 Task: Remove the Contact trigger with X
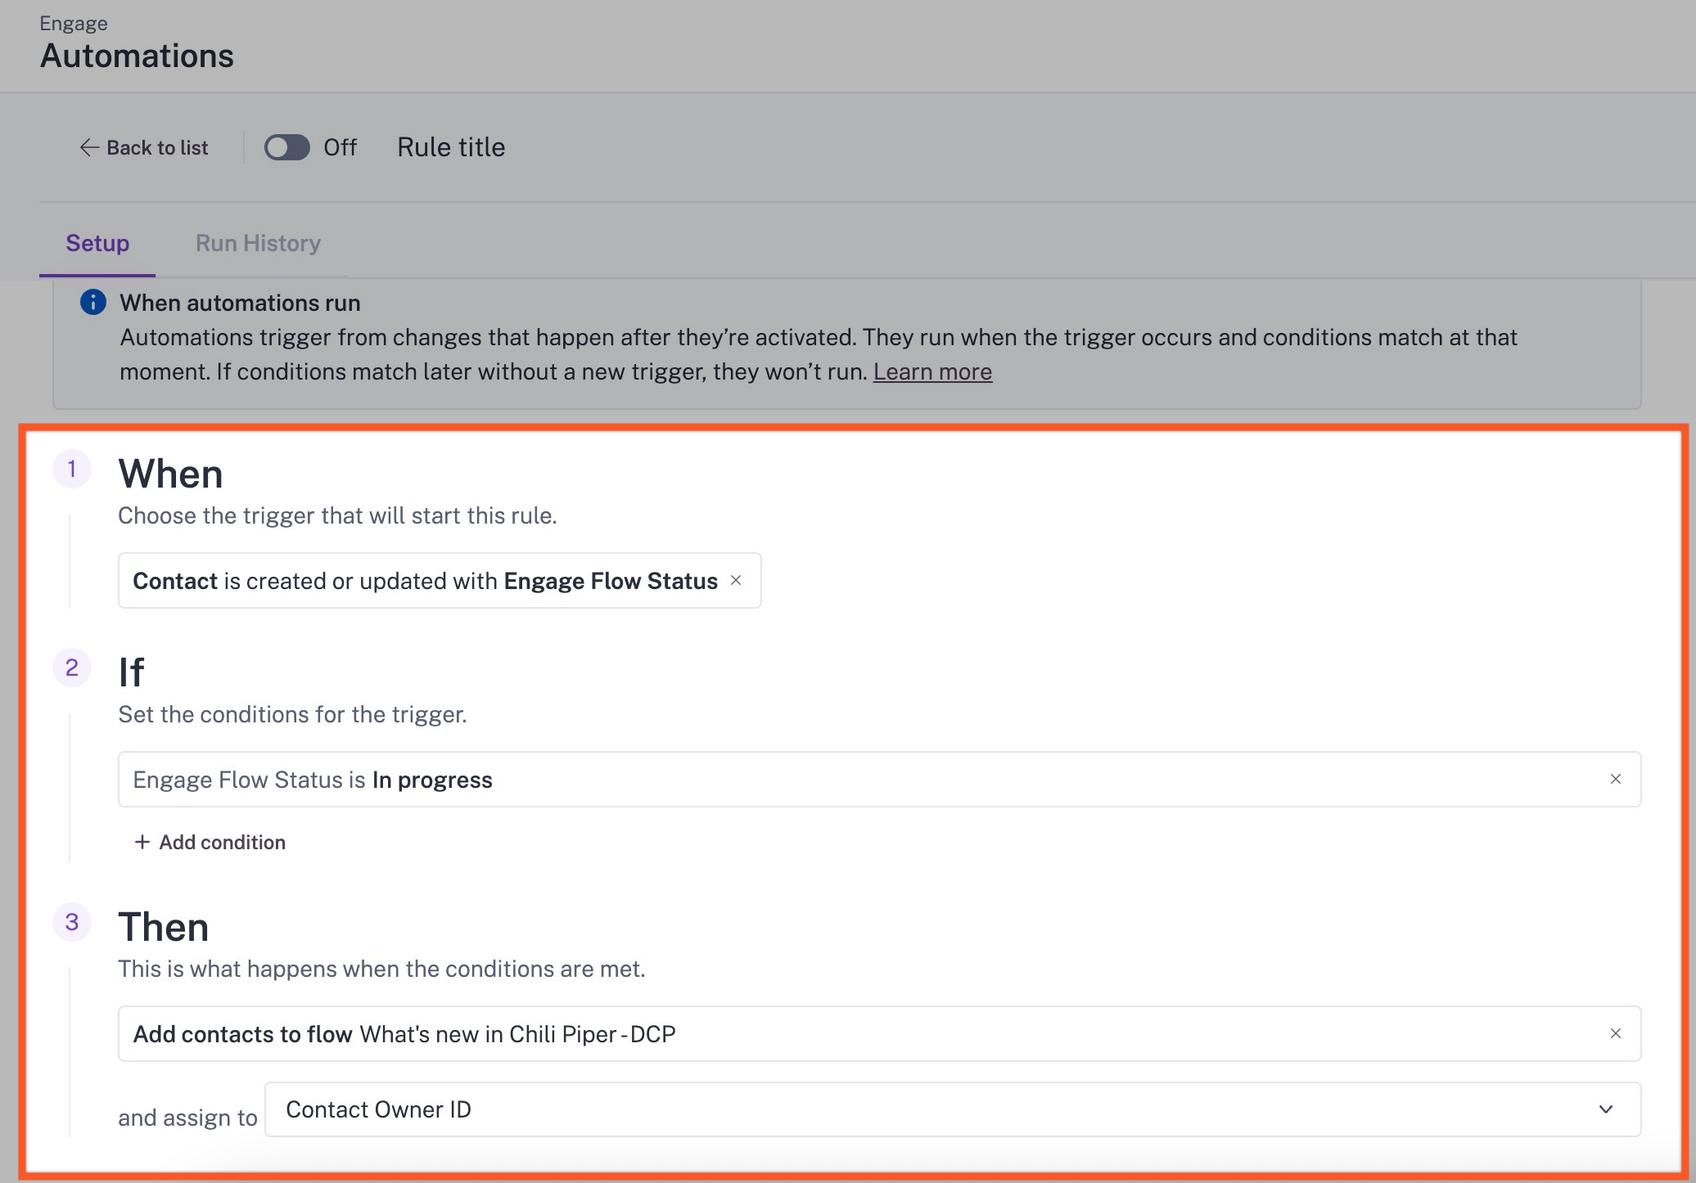pos(736,580)
